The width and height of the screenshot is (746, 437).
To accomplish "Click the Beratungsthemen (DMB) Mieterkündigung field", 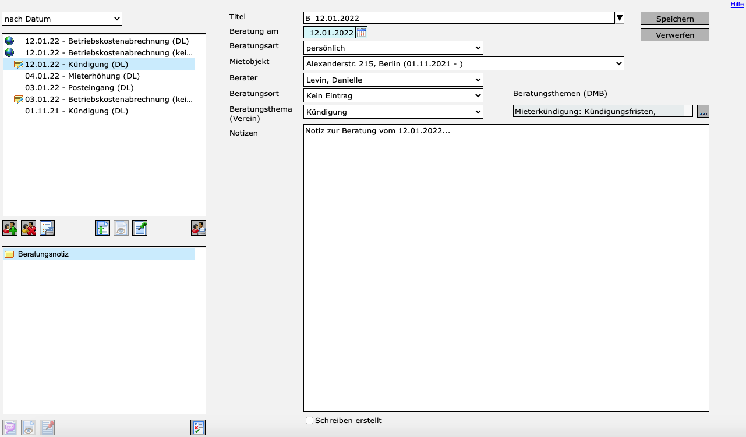I will [x=603, y=111].
